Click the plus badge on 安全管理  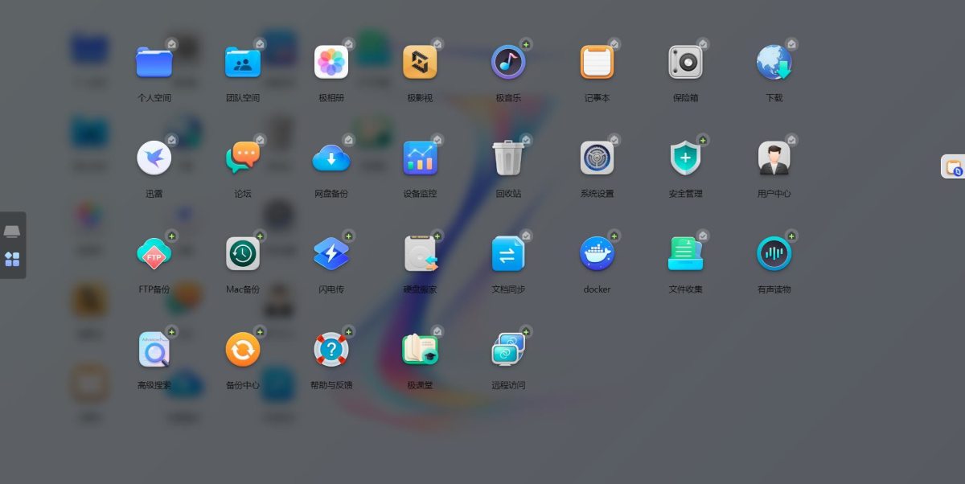[x=703, y=140]
